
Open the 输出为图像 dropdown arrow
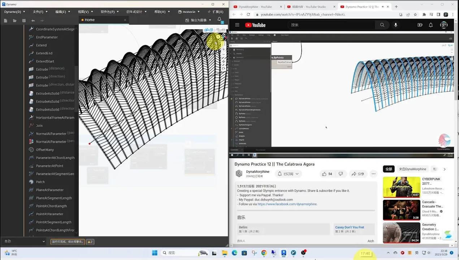210,20
